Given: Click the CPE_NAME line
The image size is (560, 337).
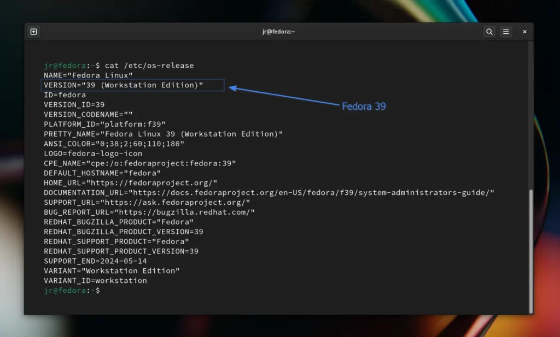Looking at the screenshot, I should tap(140, 163).
